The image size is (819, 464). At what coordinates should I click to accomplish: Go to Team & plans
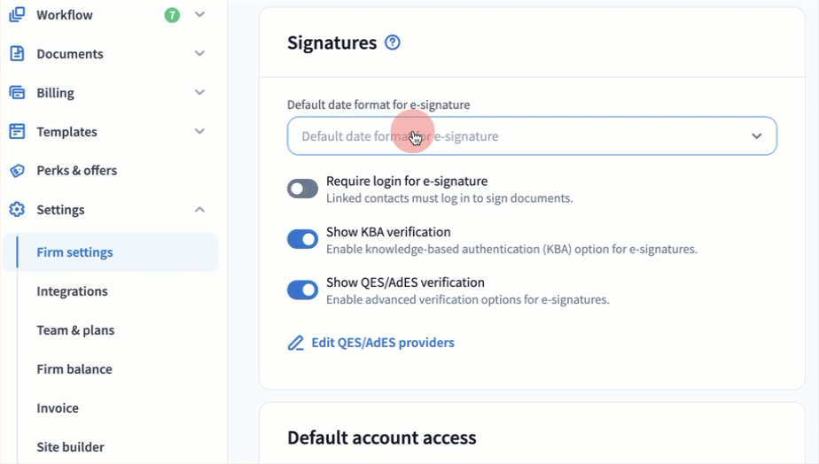(75, 330)
